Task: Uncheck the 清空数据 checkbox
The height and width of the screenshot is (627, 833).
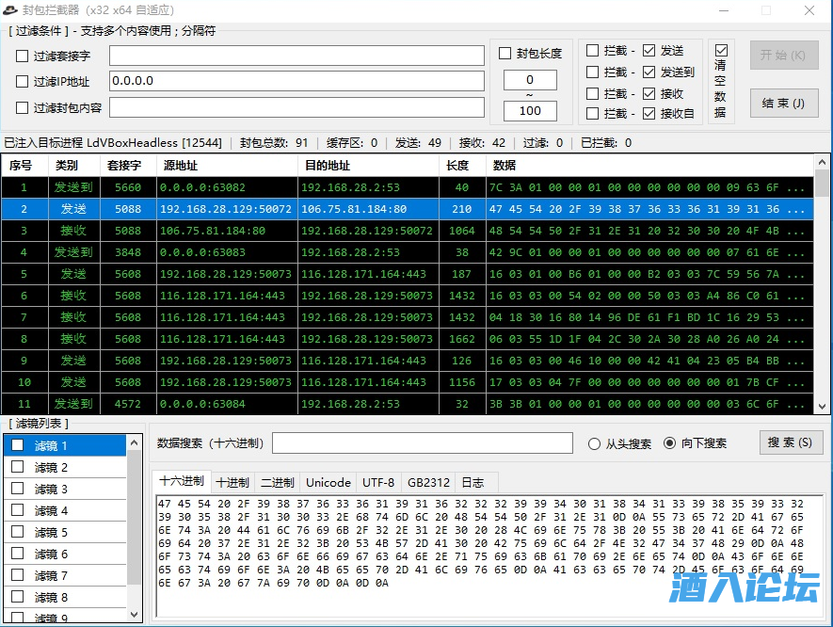Action: [x=721, y=50]
